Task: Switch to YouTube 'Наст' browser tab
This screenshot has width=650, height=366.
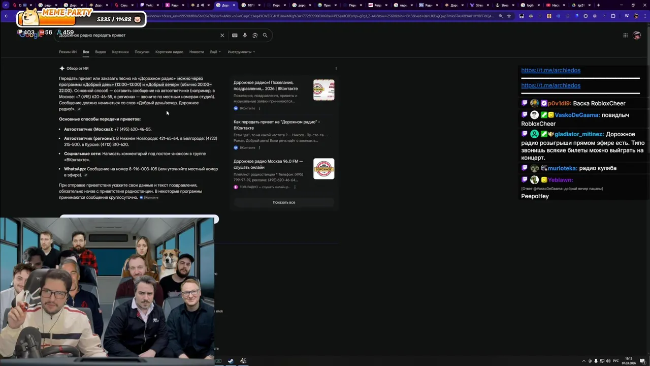Action: [x=555, y=5]
